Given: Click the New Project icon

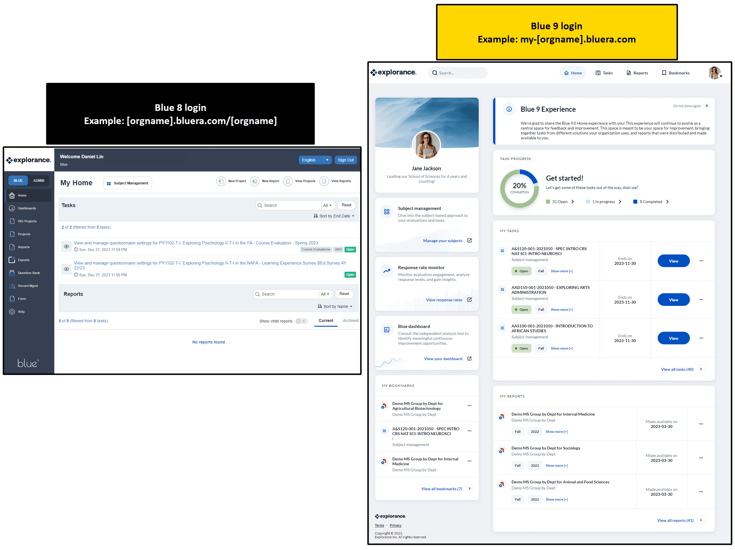Looking at the screenshot, I should coord(221,181).
